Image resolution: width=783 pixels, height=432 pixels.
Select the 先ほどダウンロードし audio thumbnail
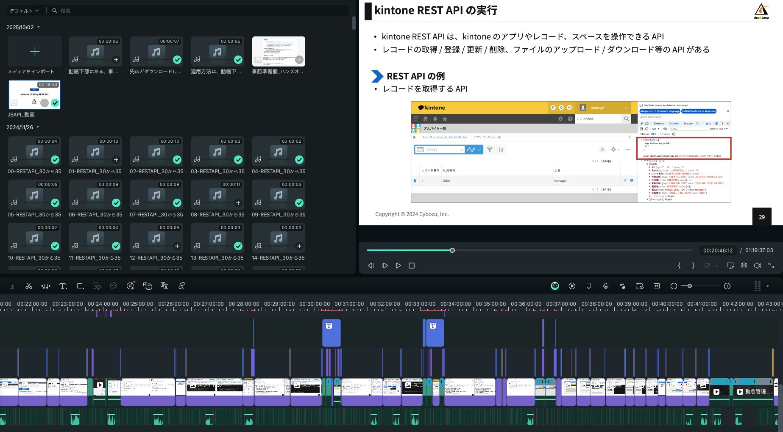(157, 51)
